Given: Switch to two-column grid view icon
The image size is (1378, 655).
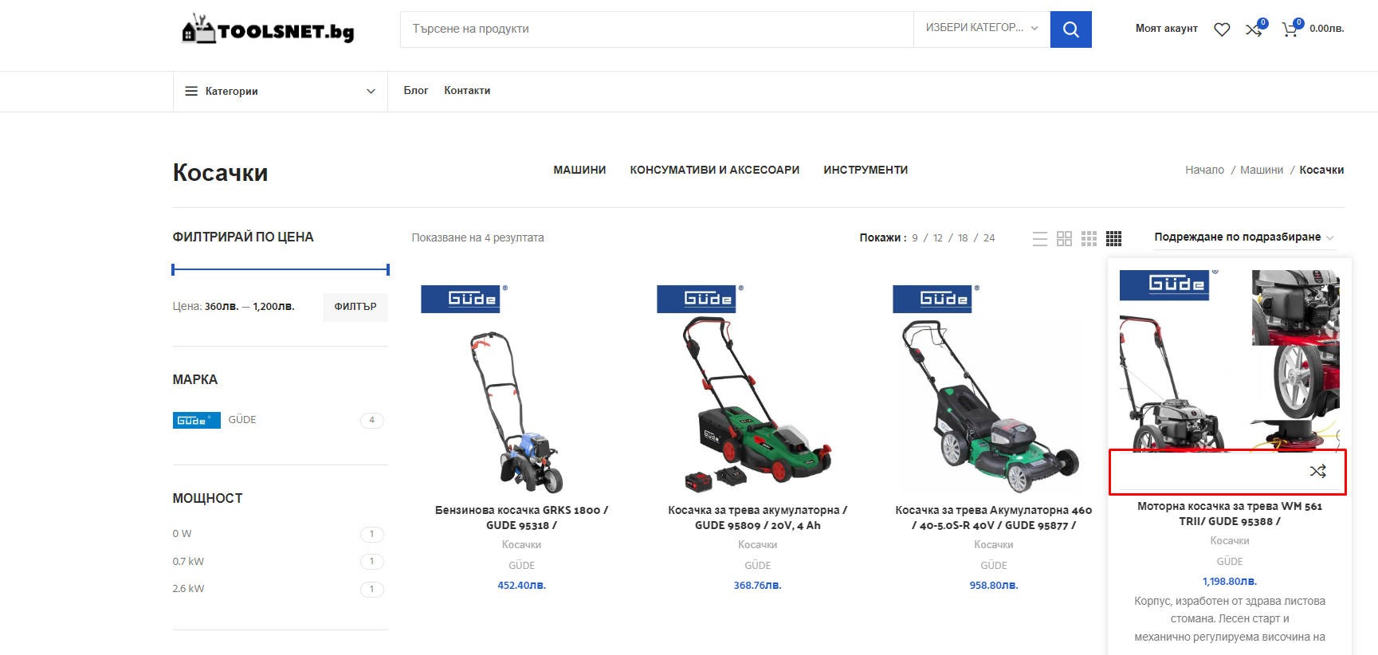Looking at the screenshot, I should pyautogui.click(x=1064, y=238).
